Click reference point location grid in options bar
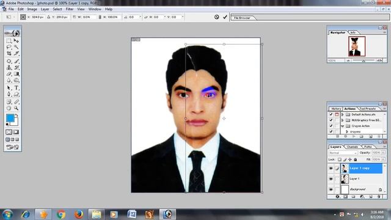The height and width of the screenshot is (220, 391). [23, 17]
